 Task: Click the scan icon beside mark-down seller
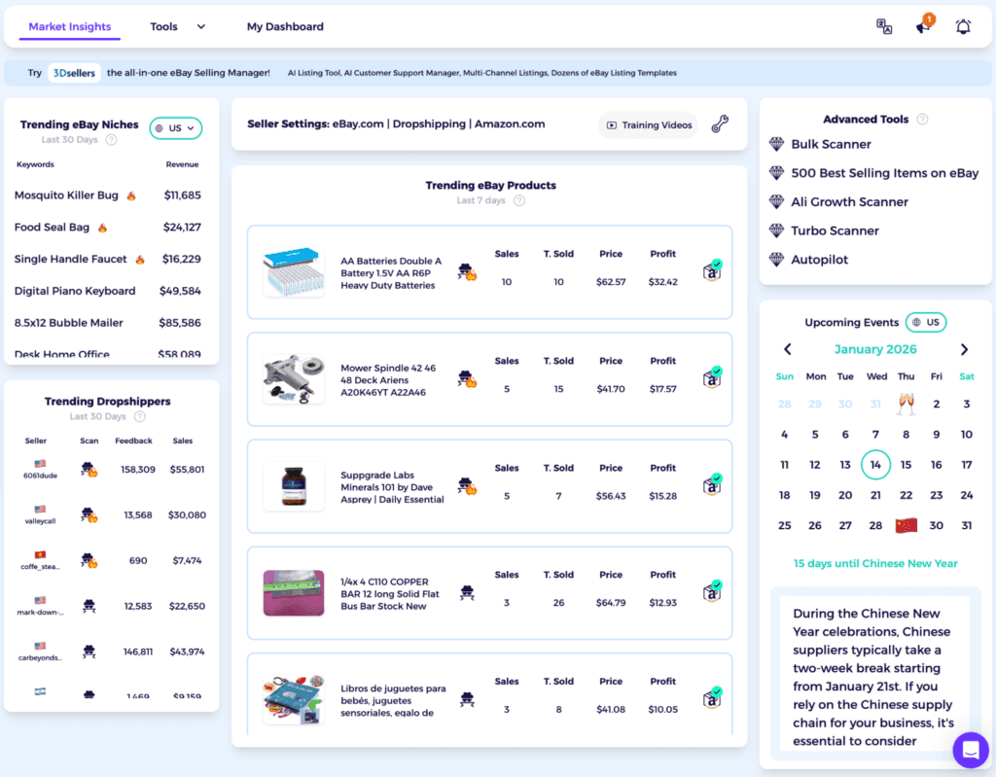pos(89,605)
